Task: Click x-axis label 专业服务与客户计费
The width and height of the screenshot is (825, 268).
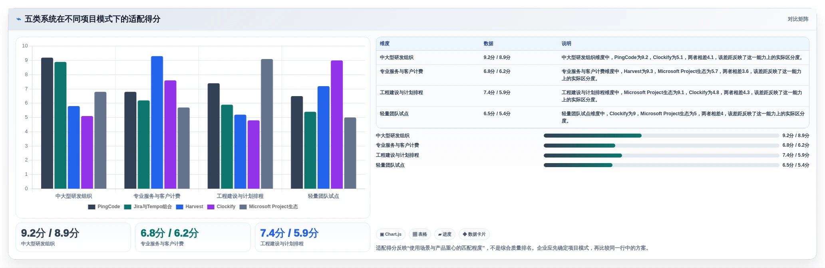Action: pos(157,196)
